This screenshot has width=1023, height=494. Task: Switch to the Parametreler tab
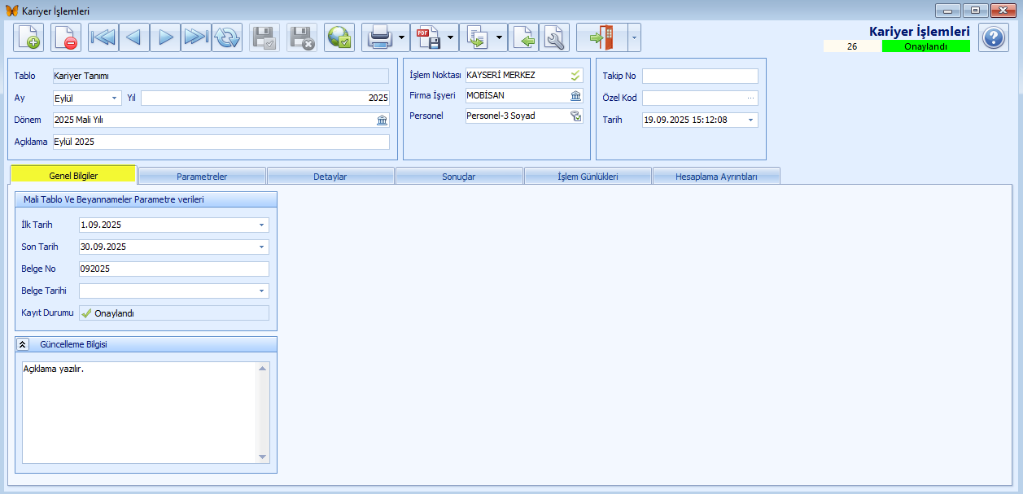(x=202, y=176)
